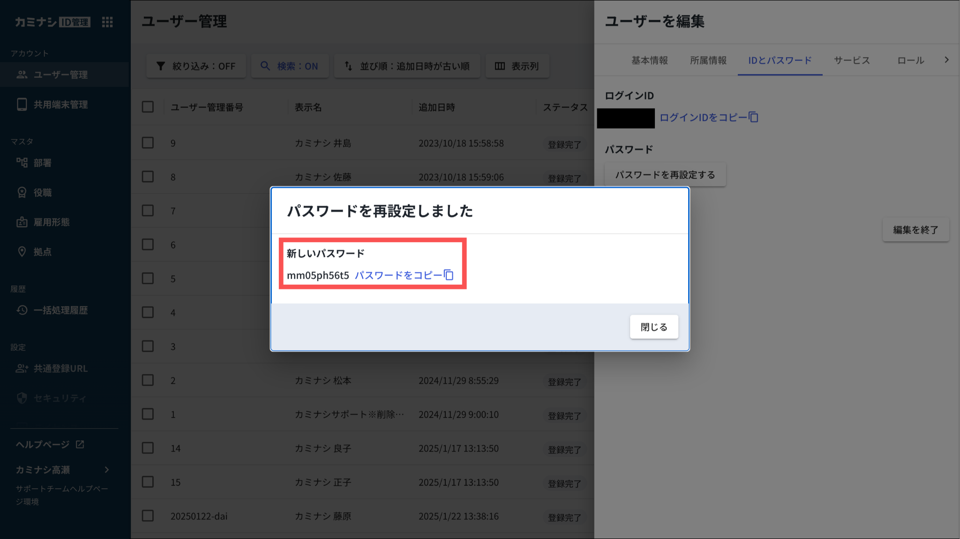The image size is (960, 539).
Task: Open shared device management (共用端末管理) from sidebar
Action: pyautogui.click(x=60, y=104)
